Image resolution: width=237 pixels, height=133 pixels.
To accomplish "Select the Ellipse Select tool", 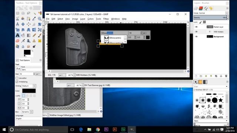I will 23,13.
